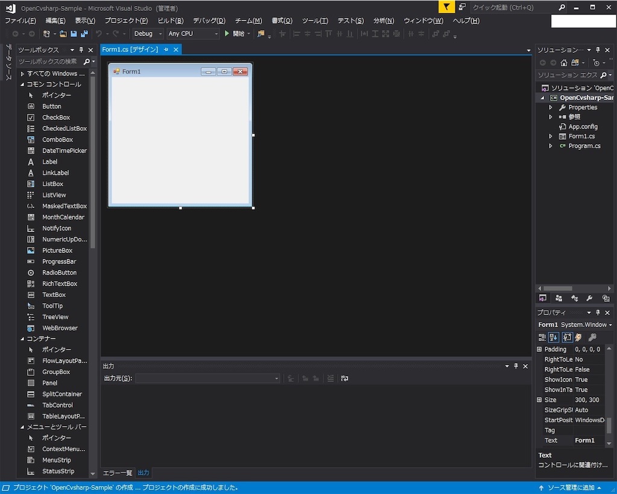This screenshot has width=617, height=494.
Task: Switch to the 出力 tab at bottom
Action: (143, 473)
